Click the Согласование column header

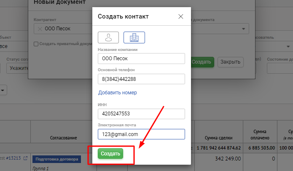pyautogui.click(x=63, y=138)
